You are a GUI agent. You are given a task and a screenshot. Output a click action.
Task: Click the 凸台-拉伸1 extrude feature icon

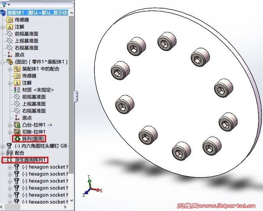point(17,125)
